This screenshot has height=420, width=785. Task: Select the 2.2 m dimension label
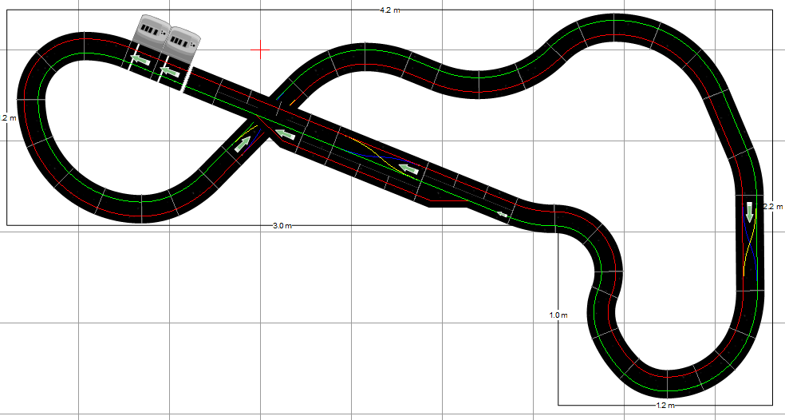[774, 206]
